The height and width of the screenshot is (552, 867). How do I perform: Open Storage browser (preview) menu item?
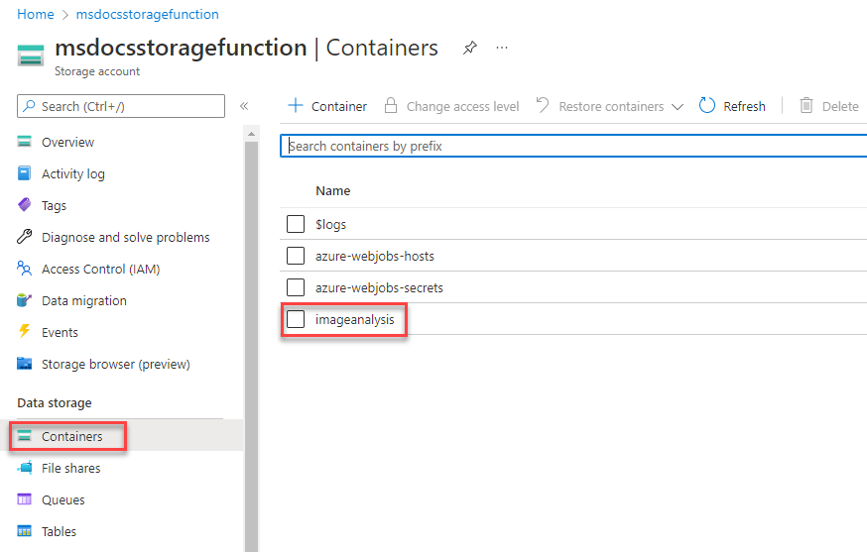pos(115,364)
